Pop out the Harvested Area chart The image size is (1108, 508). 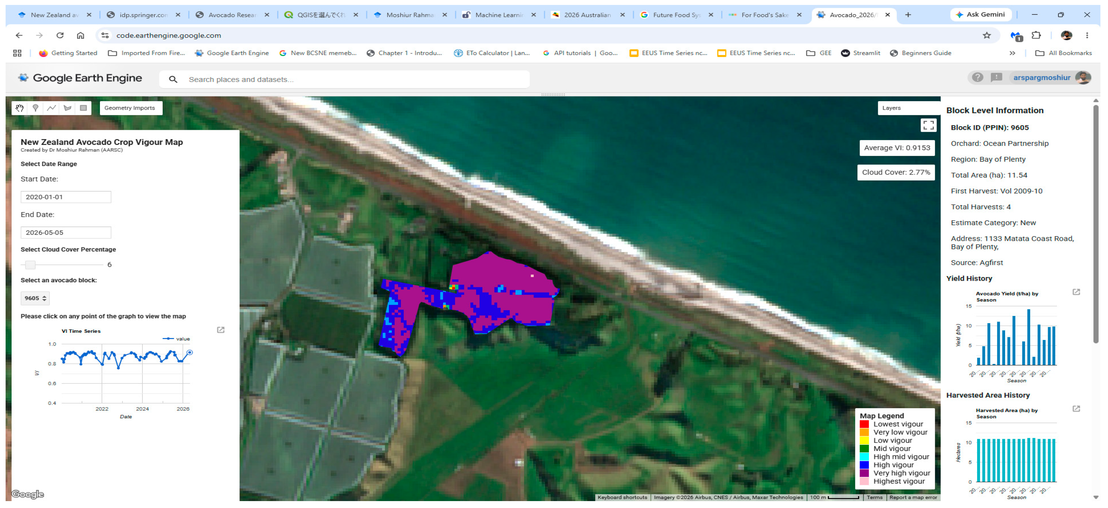1076,409
